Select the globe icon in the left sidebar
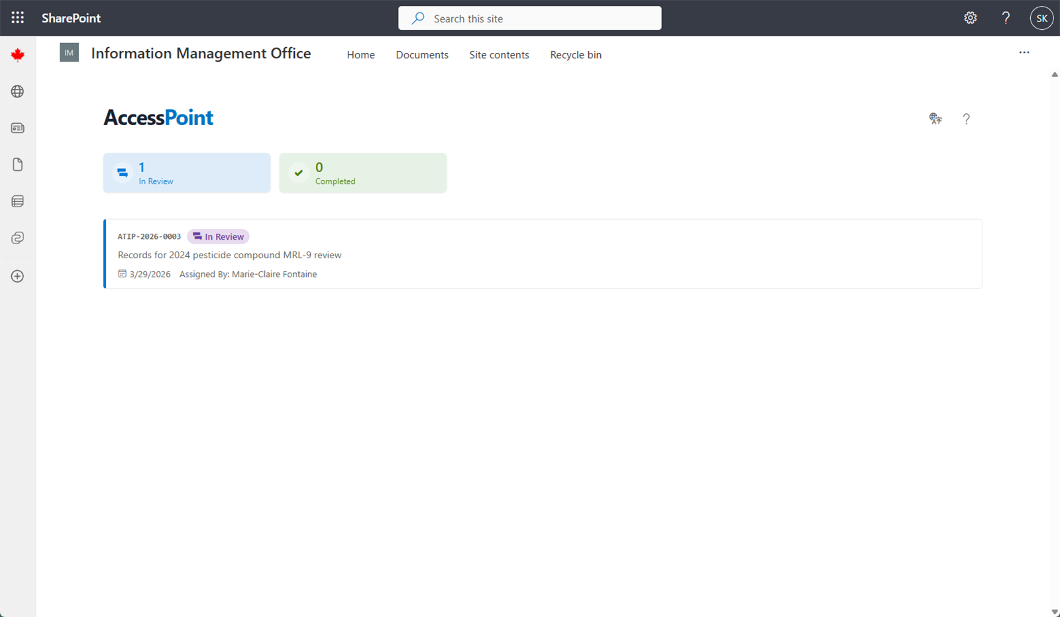This screenshot has width=1060, height=617. pos(17,91)
